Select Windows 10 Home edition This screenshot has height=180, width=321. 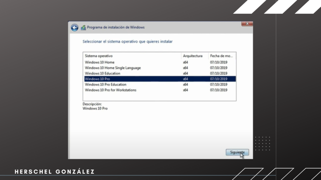(160, 62)
